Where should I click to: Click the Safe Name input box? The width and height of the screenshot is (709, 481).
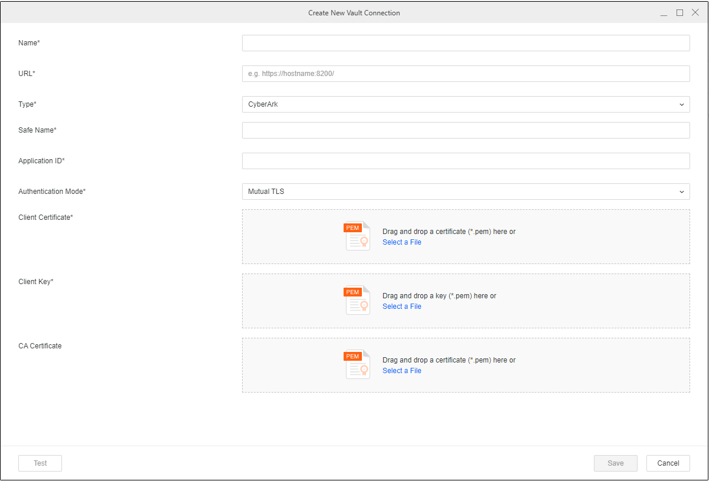click(465, 130)
